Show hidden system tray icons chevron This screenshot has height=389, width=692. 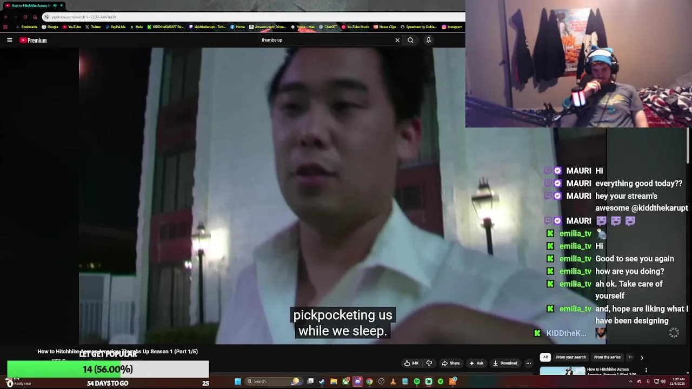pyautogui.click(x=630, y=381)
